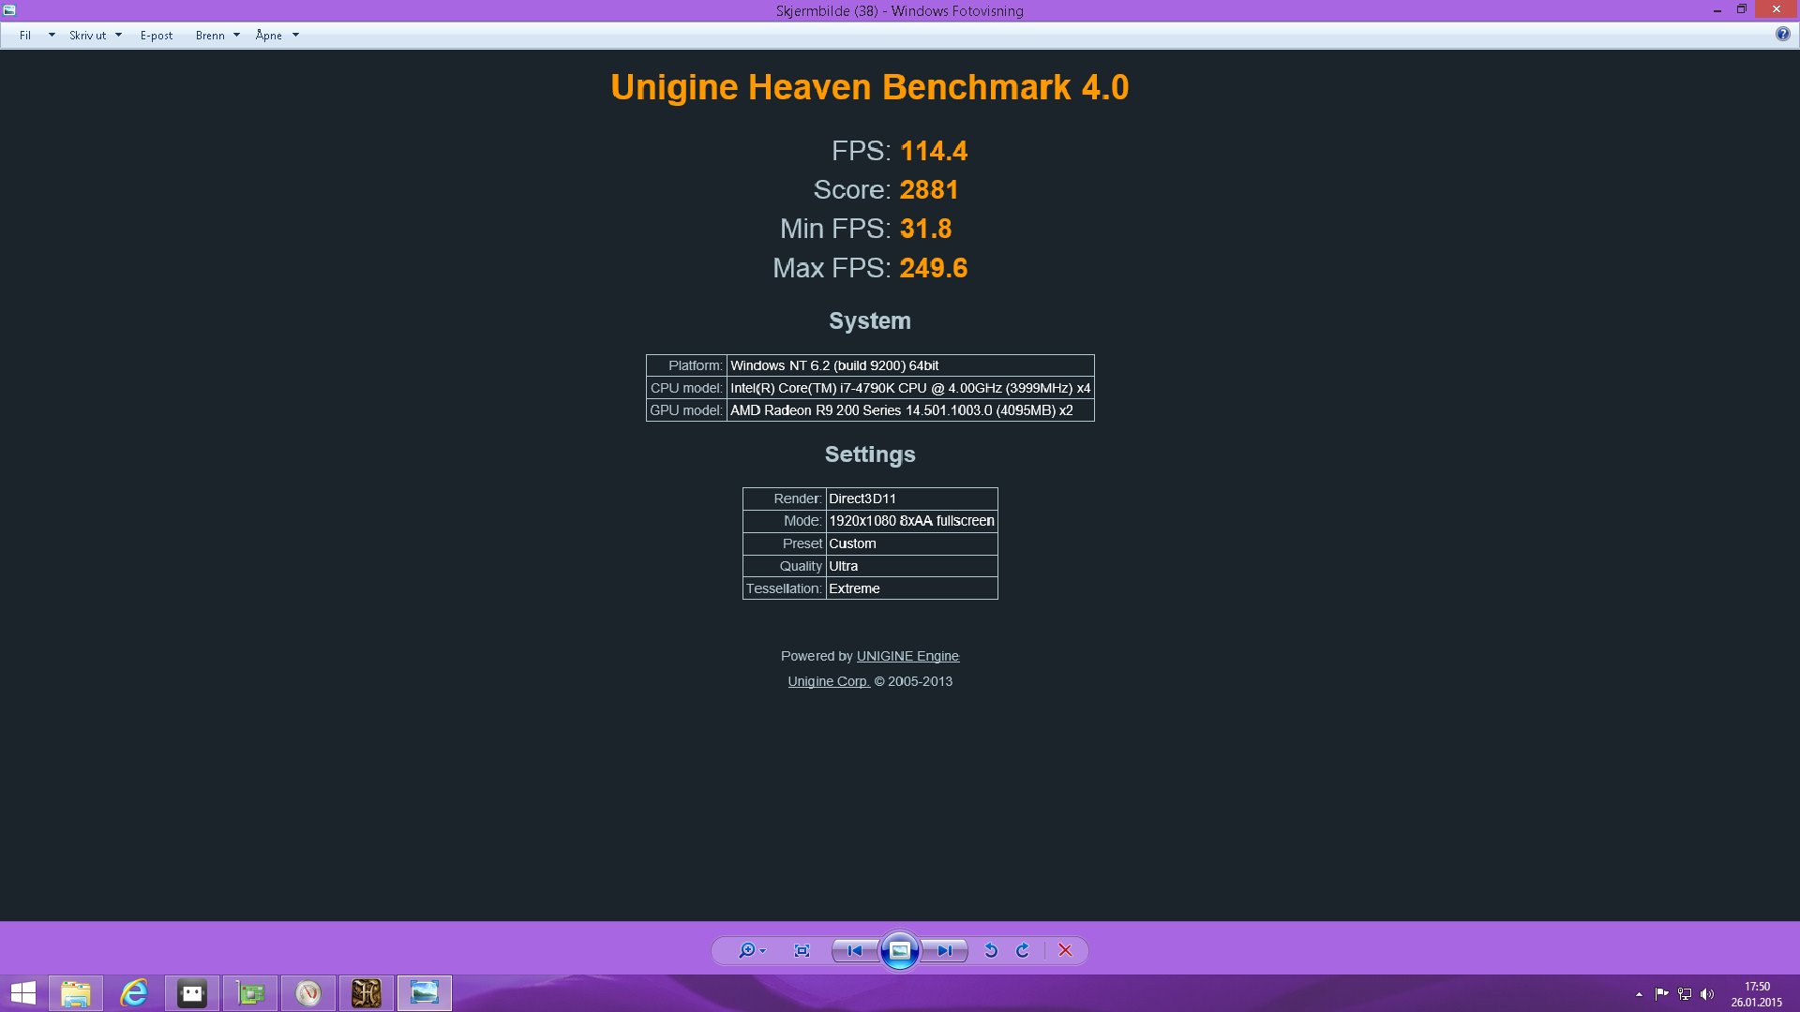Delete the photo with red X

click(x=1065, y=950)
